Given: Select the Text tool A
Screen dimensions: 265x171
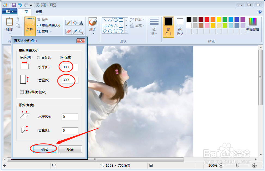Looking at the screenshot, I should click(x=81, y=23).
